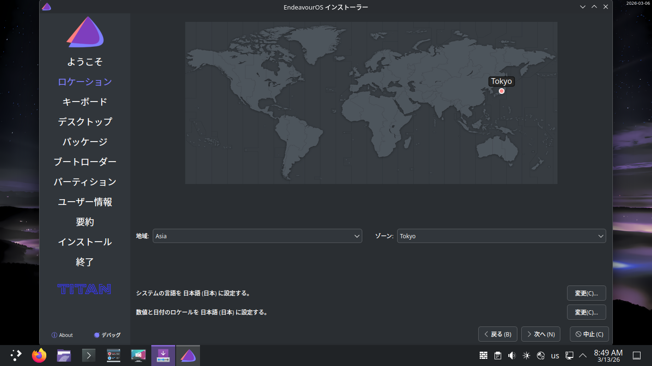The width and height of the screenshot is (652, 366).
Task: Proceed with the 次へ(N) button
Action: 541,334
